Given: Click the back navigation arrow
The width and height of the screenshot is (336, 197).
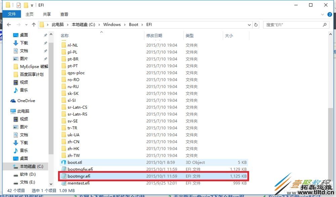Looking at the screenshot, I should [x=9, y=24].
